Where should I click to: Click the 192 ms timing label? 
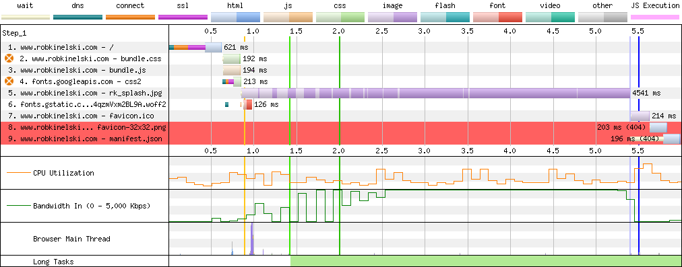tap(255, 59)
